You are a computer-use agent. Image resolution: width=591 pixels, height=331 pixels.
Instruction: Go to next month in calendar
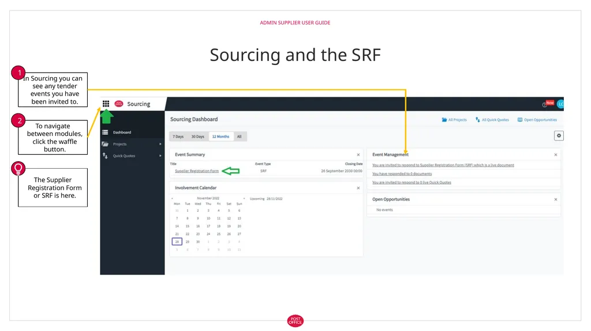(x=244, y=198)
